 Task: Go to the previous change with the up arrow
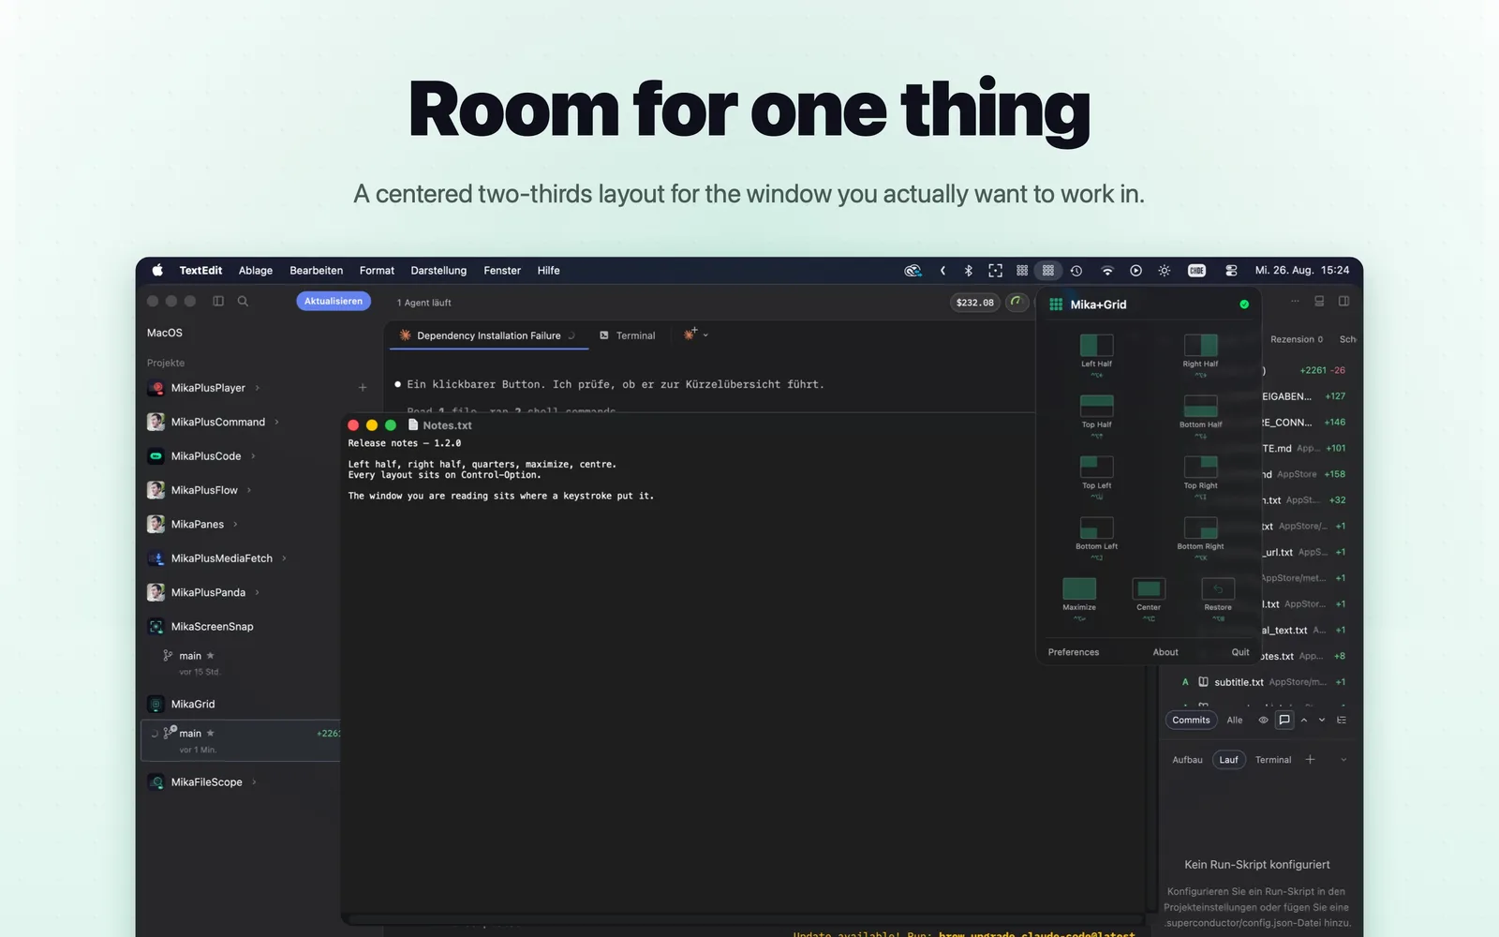[1303, 721]
